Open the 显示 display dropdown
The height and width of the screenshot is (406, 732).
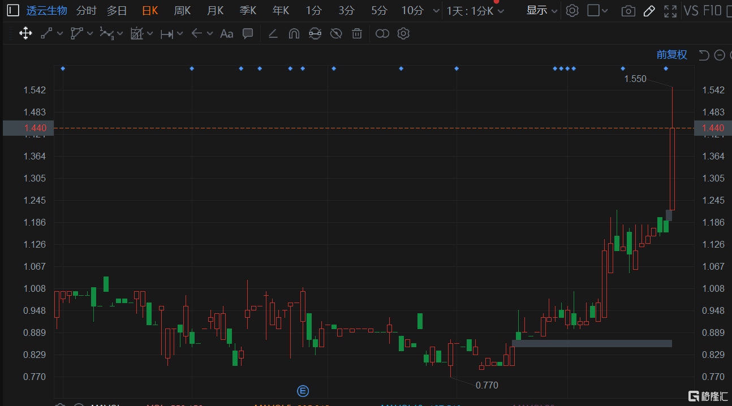point(541,10)
